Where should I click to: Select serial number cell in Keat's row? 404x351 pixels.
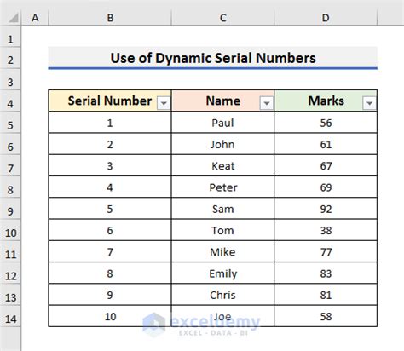coord(110,165)
